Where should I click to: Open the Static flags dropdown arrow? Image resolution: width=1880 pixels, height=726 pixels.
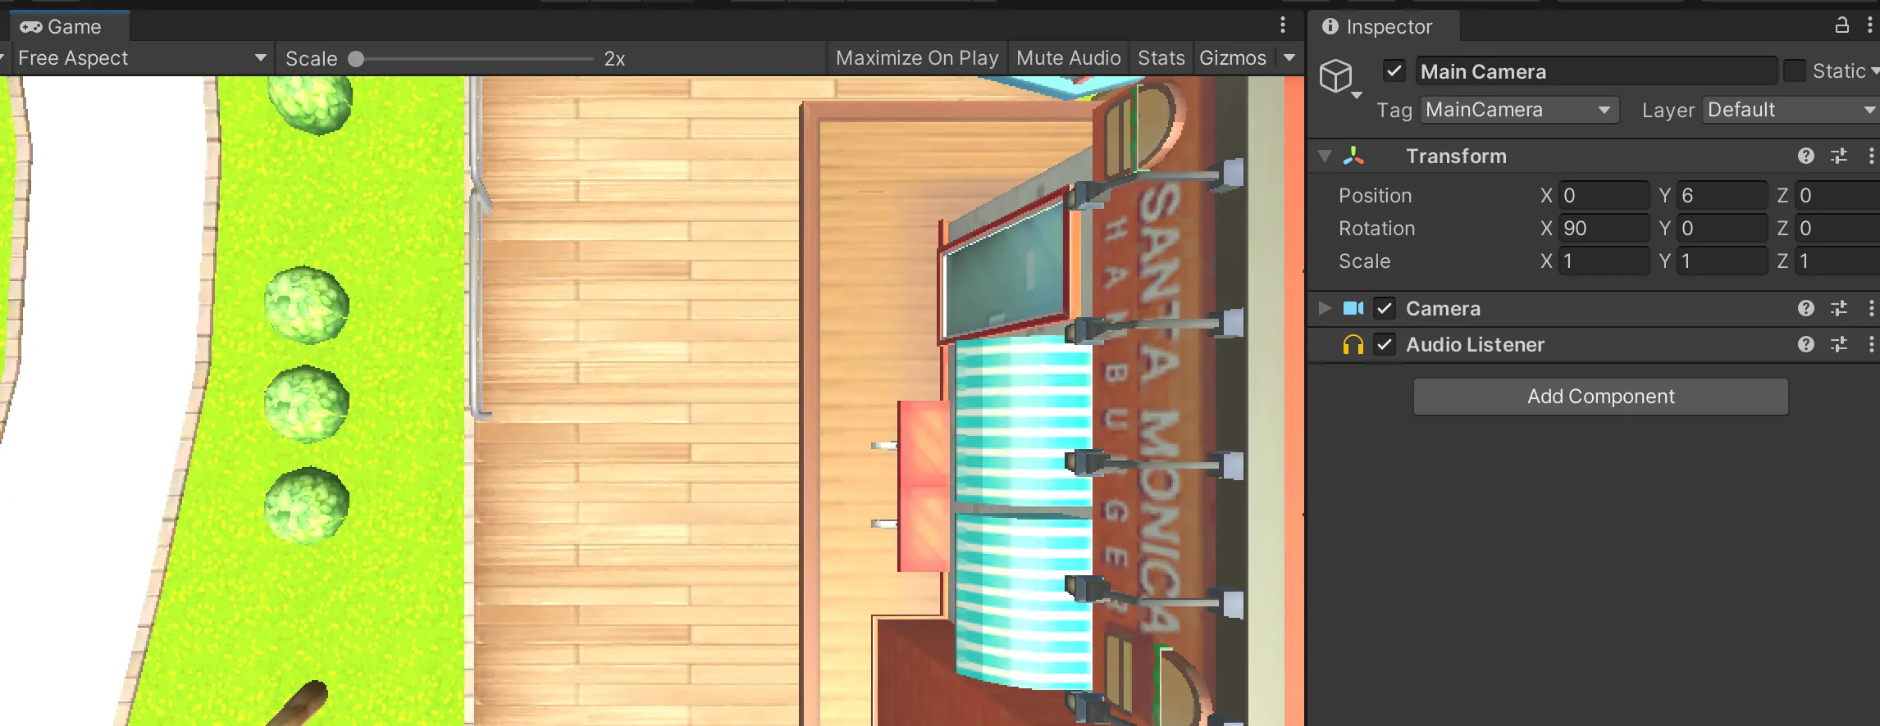[x=1874, y=72]
